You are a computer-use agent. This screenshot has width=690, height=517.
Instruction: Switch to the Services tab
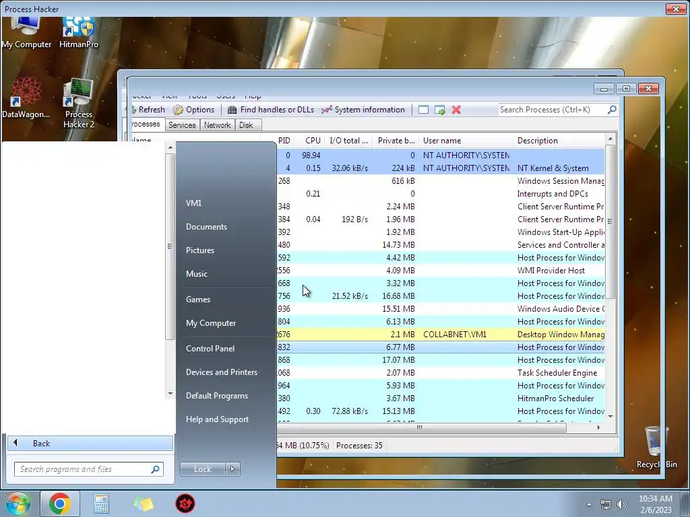tap(182, 125)
